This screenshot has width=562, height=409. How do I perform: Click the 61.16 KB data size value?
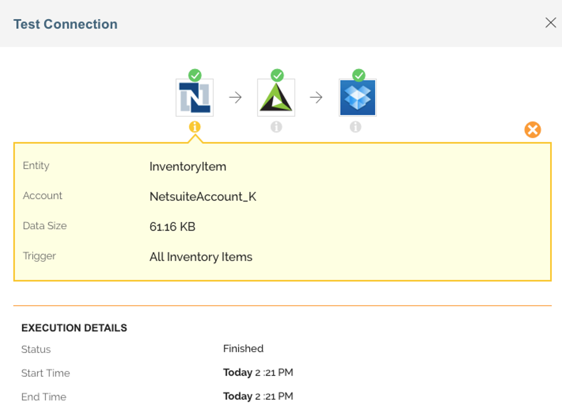172,227
